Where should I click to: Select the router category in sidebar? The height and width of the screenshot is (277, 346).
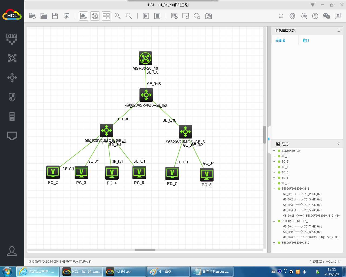tap(12, 58)
